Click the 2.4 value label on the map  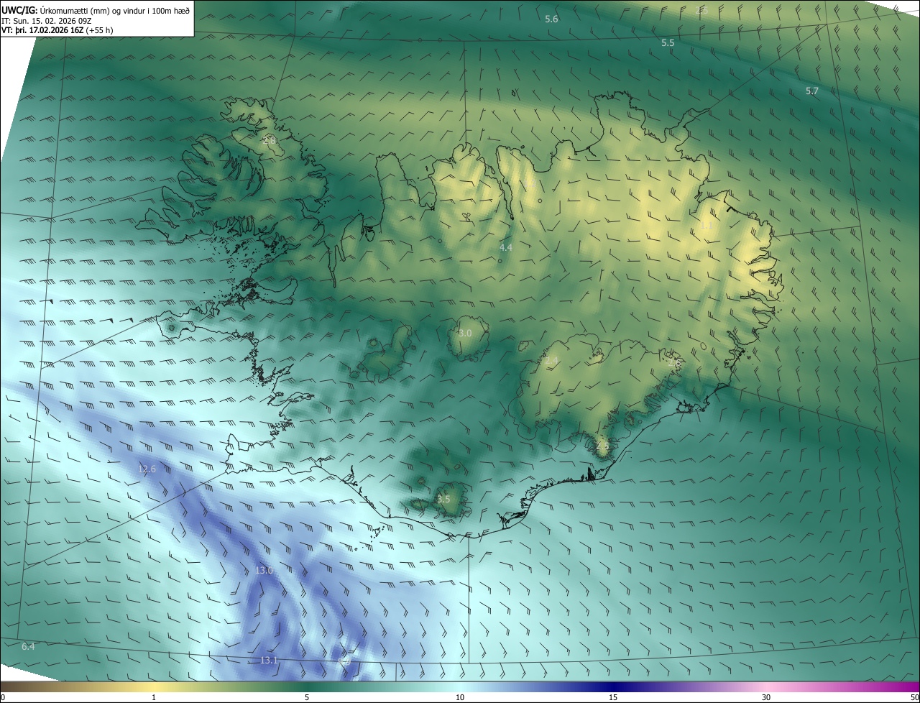pos(551,360)
